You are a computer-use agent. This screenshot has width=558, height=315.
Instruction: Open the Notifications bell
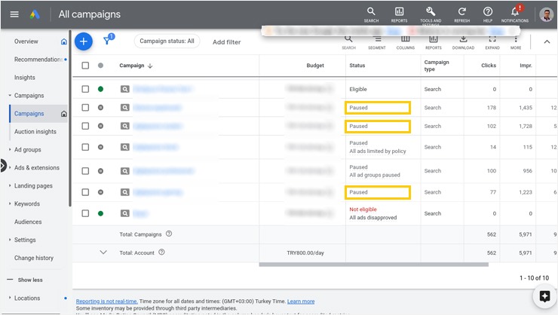[515, 14]
